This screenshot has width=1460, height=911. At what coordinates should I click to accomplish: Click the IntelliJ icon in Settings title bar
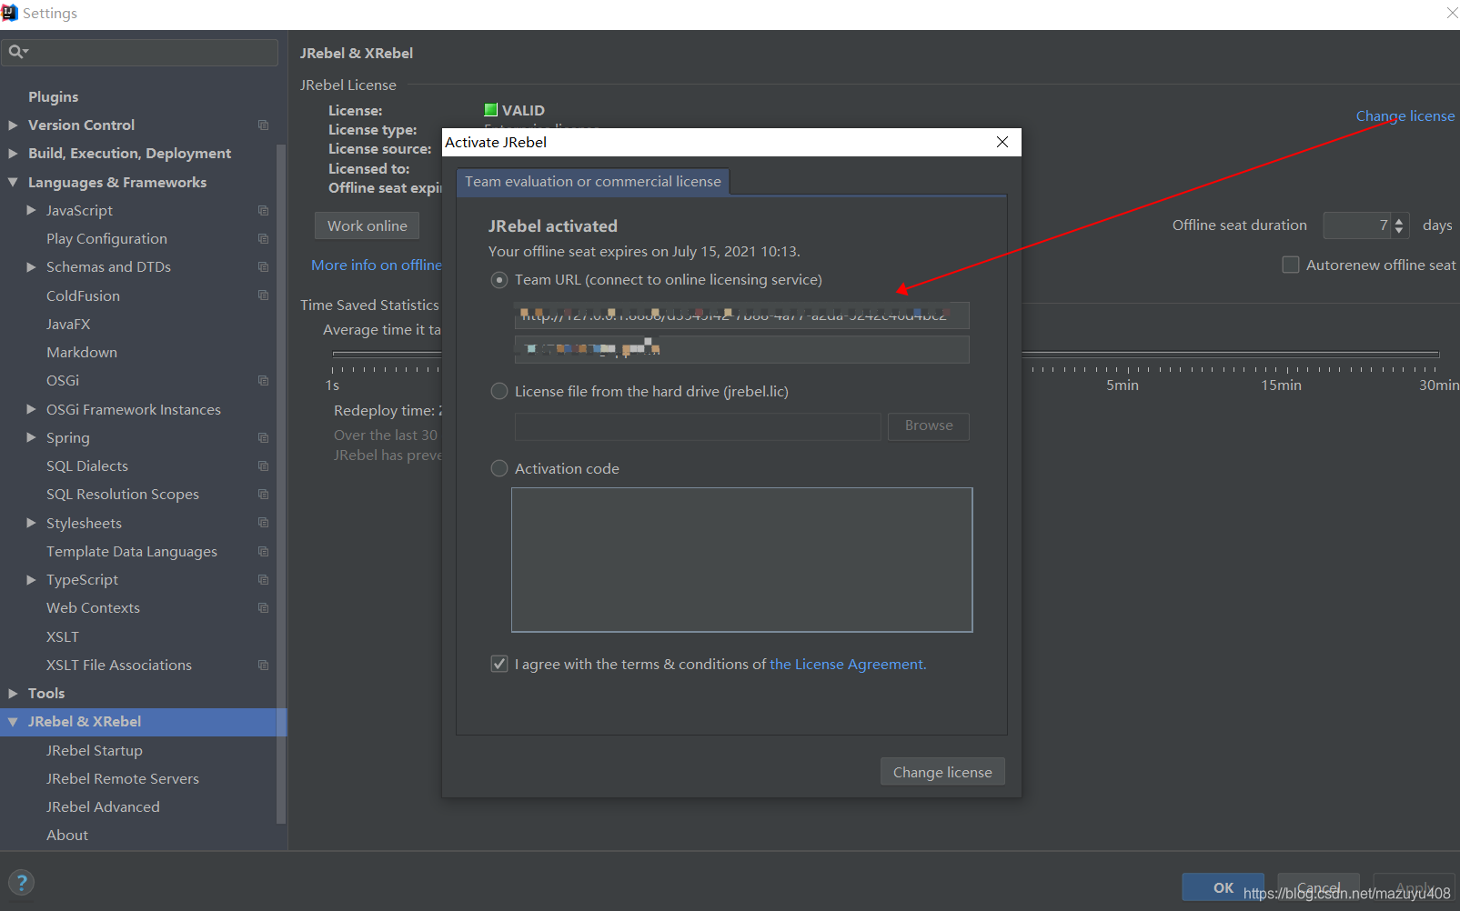click(10, 13)
